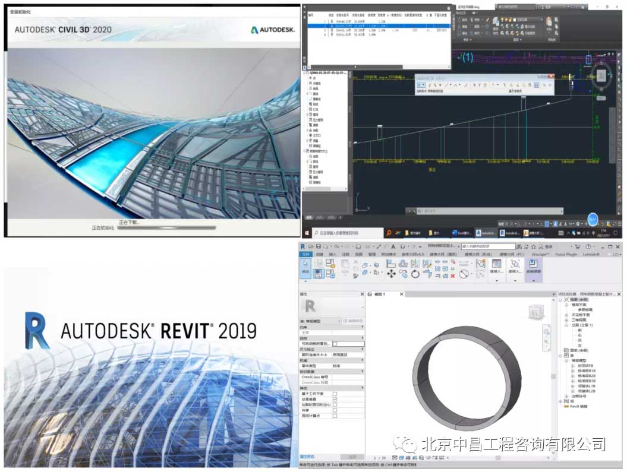Click the 属性帮助 link in Properties panel

[x=307, y=457]
